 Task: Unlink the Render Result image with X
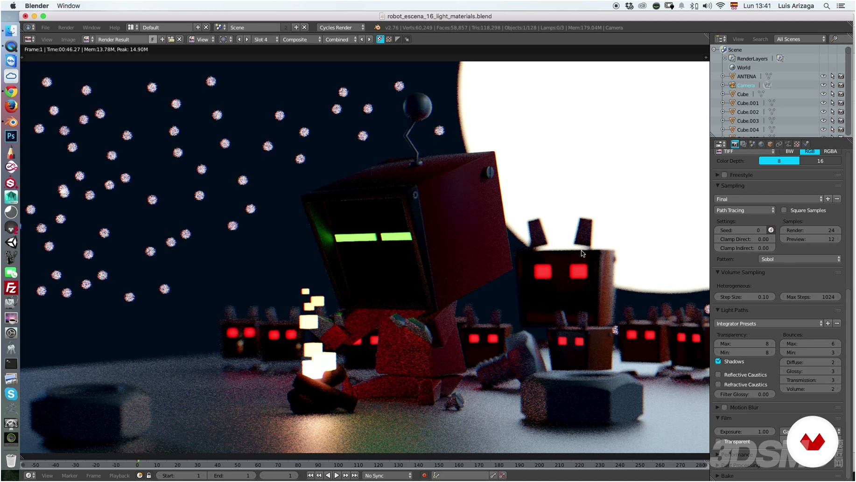pyautogui.click(x=179, y=40)
